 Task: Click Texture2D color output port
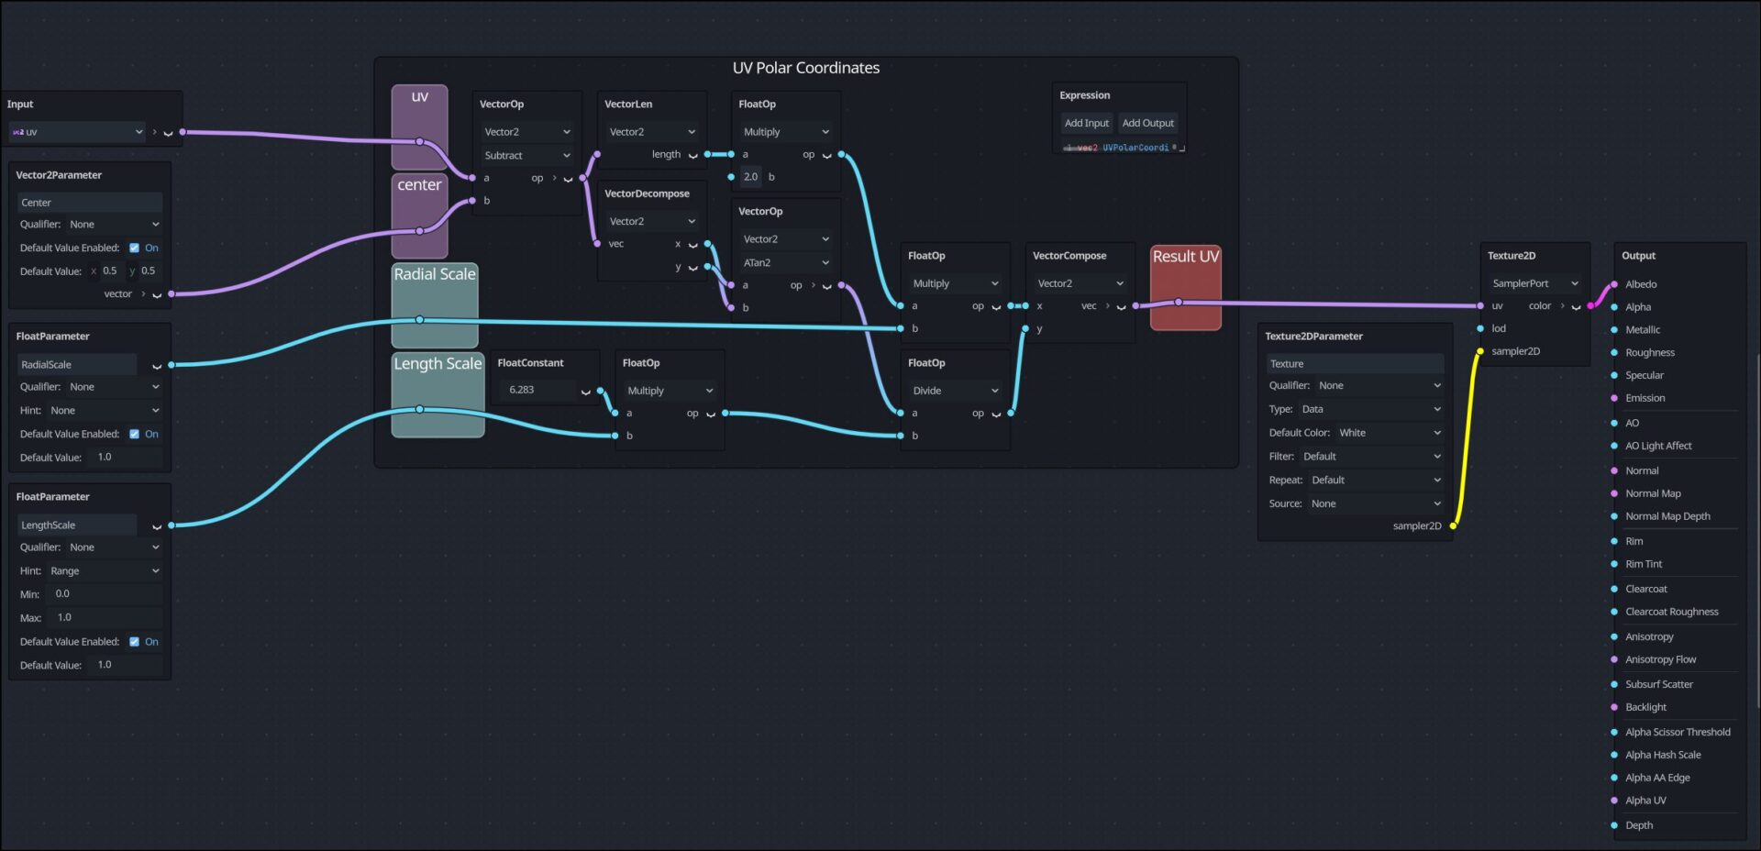[x=1590, y=305]
